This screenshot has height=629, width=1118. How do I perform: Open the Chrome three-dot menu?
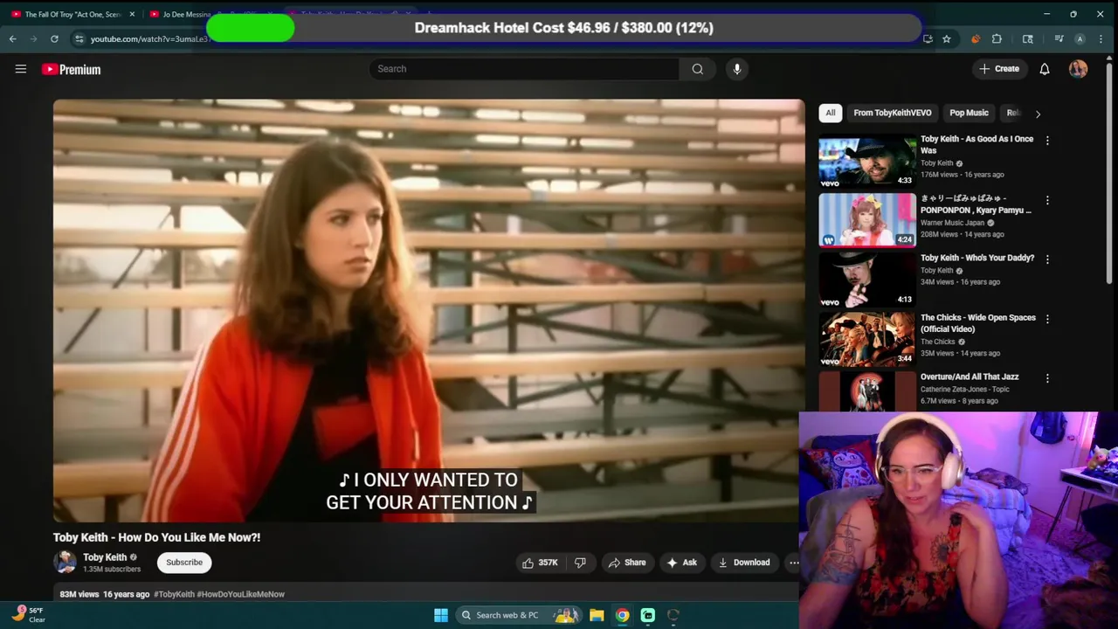pyautogui.click(x=1101, y=38)
